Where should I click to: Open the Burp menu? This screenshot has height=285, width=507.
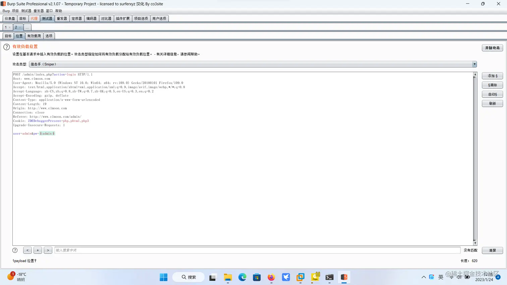[x=6, y=11]
